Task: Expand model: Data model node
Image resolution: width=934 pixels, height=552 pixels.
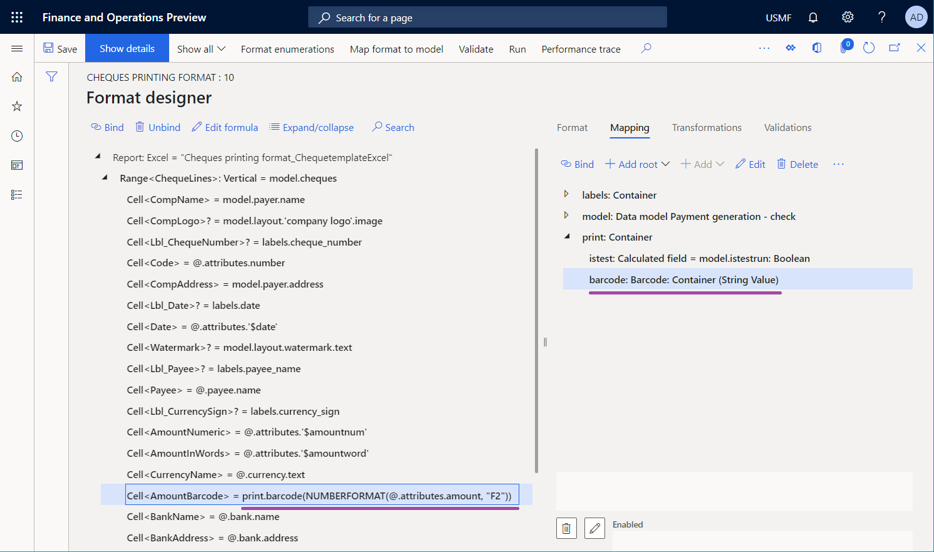Action: (566, 216)
